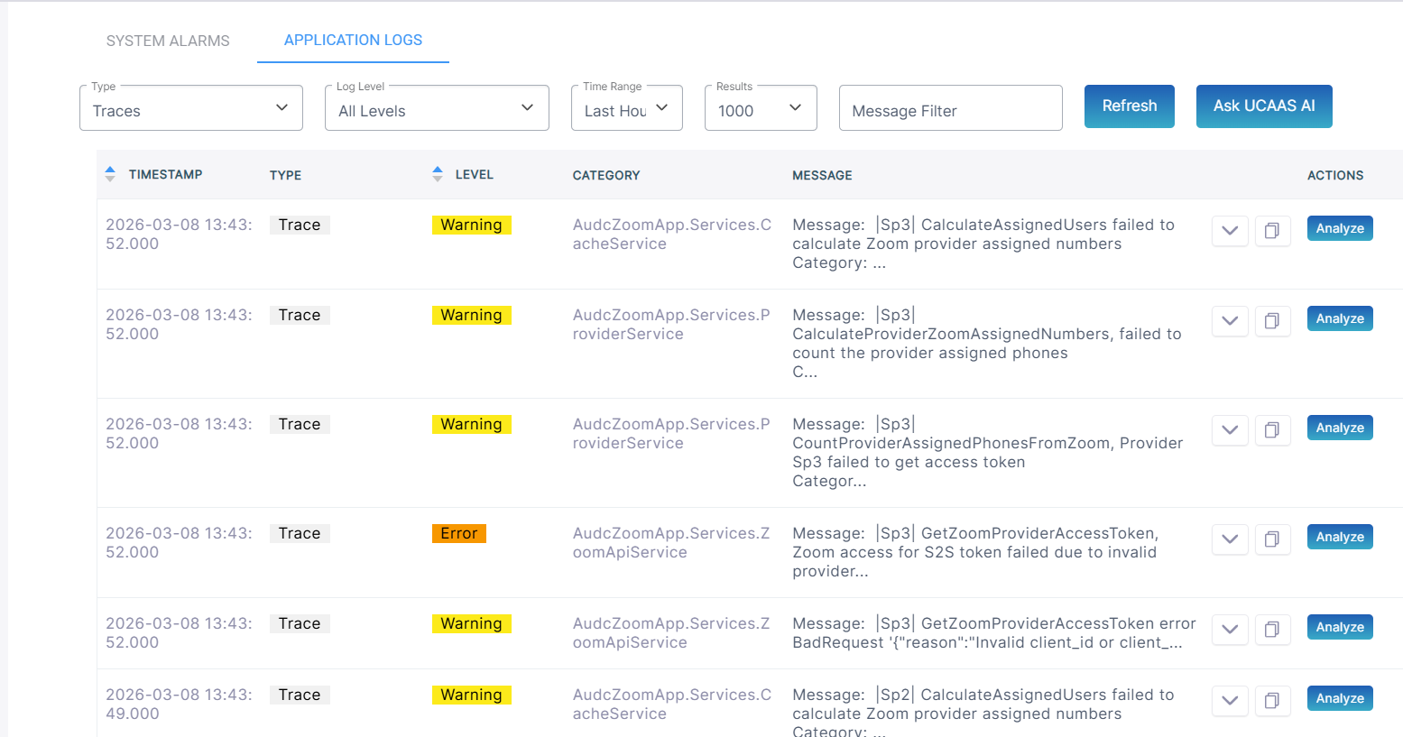Click the Ask UCAAS AI button
1403x737 pixels.
point(1263,106)
